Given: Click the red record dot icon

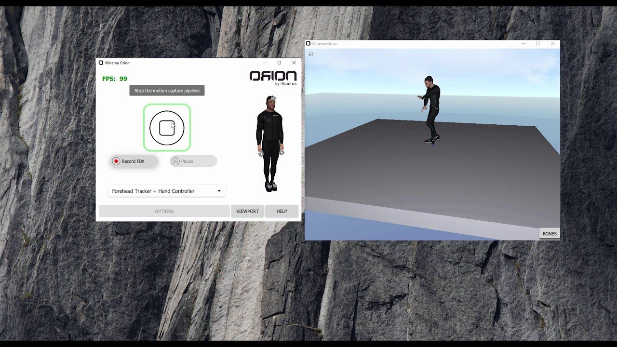Looking at the screenshot, I should (116, 161).
